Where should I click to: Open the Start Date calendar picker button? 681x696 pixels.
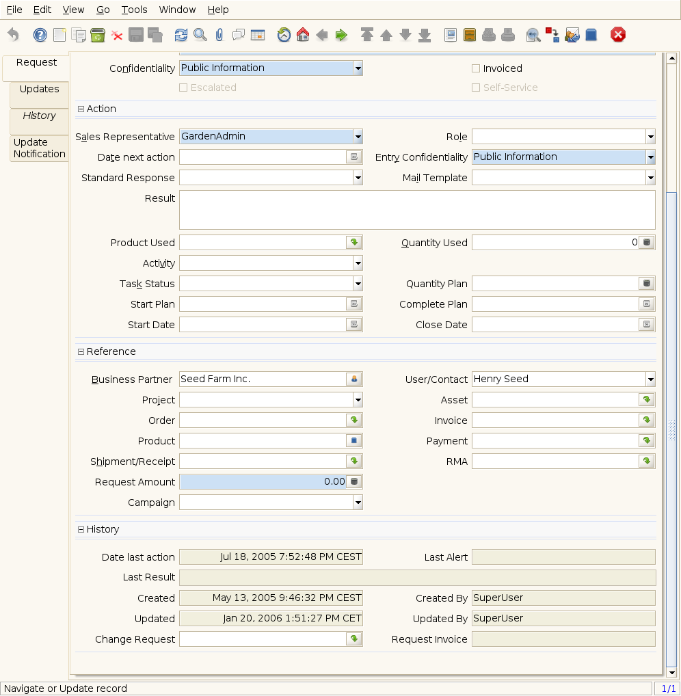pyautogui.click(x=353, y=325)
